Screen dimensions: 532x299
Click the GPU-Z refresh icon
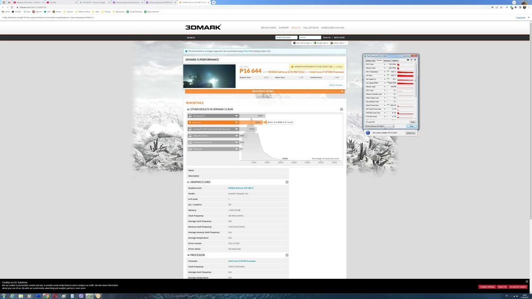[412, 60]
